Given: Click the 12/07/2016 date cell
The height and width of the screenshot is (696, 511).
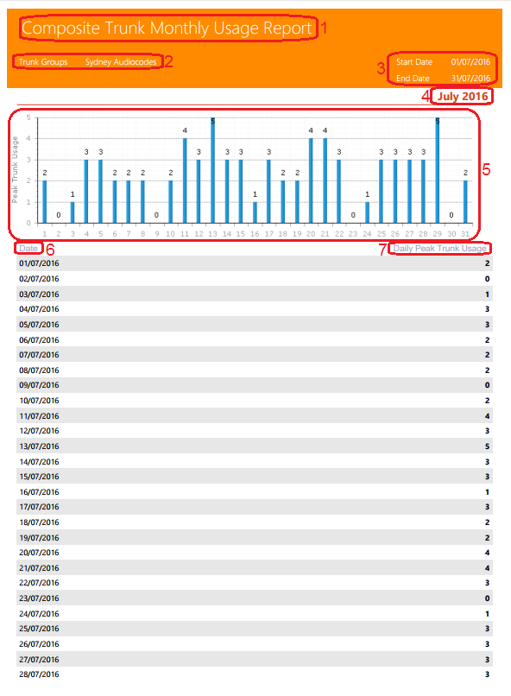Looking at the screenshot, I should [x=39, y=431].
